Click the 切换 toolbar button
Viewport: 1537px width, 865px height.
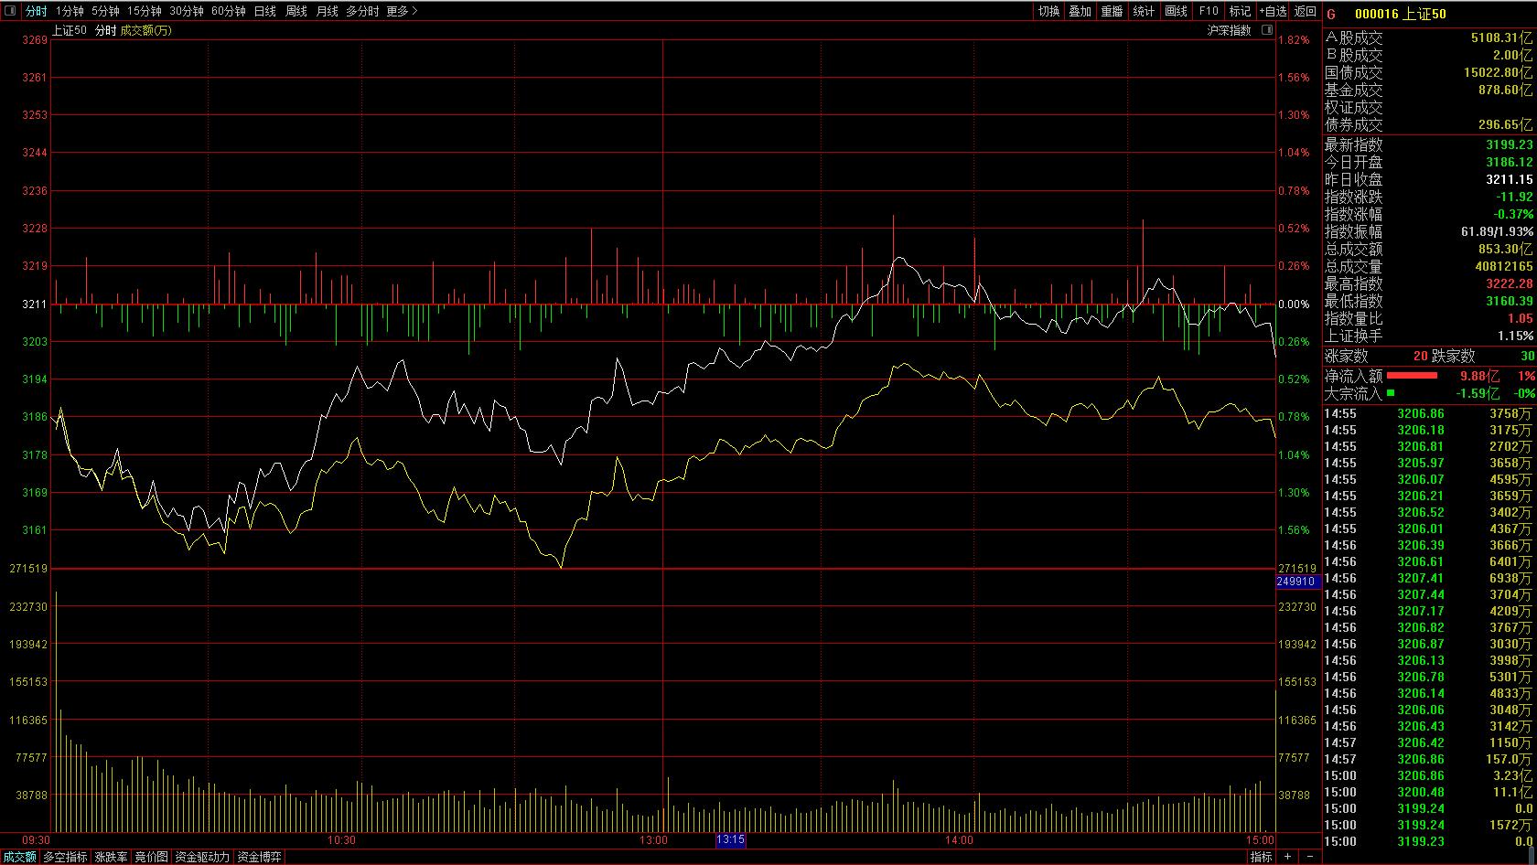tap(1048, 11)
